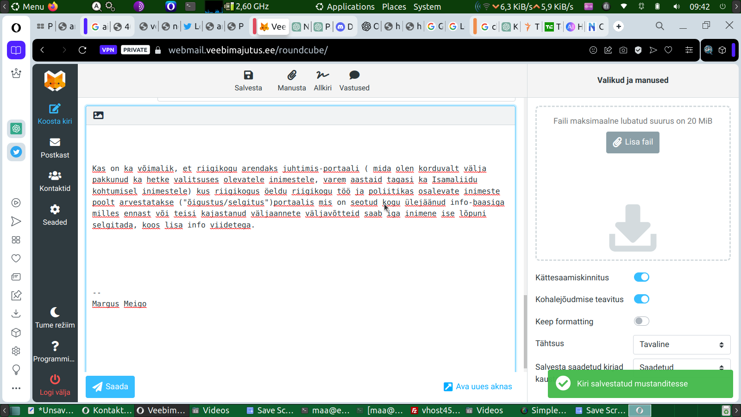Open Opera sidebar heart bookmarks icon
741x417 pixels.
(16, 258)
